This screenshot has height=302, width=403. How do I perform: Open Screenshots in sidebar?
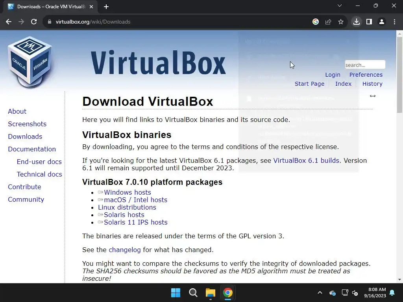27,124
